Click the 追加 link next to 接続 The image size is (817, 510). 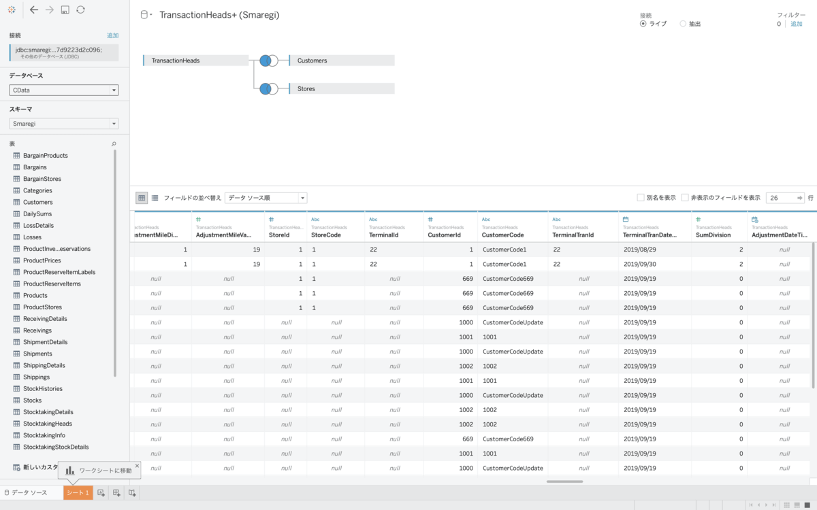coord(112,35)
